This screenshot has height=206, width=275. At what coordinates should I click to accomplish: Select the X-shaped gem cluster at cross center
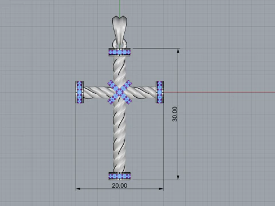click(x=120, y=92)
